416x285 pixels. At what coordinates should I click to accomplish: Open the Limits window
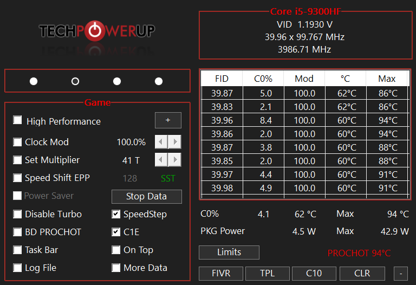pos(229,252)
